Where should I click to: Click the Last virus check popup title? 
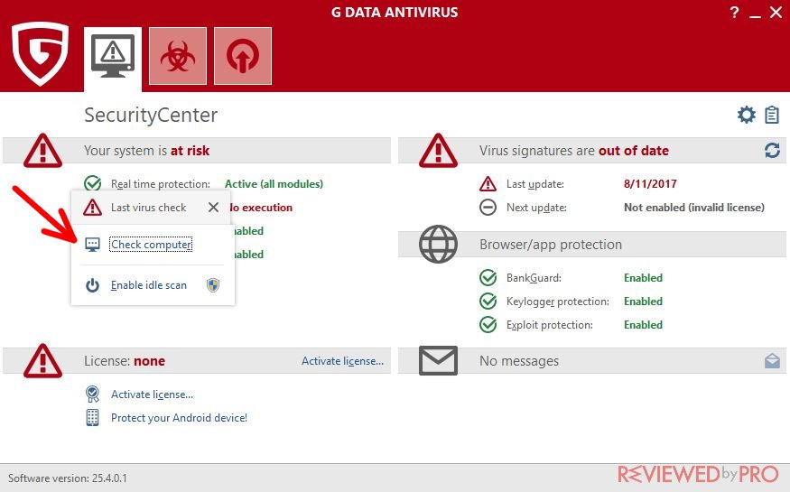pyautogui.click(x=149, y=208)
